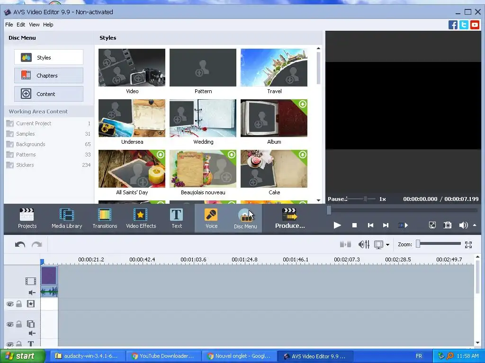Mute the main video track audio

(x=32, y=292)
